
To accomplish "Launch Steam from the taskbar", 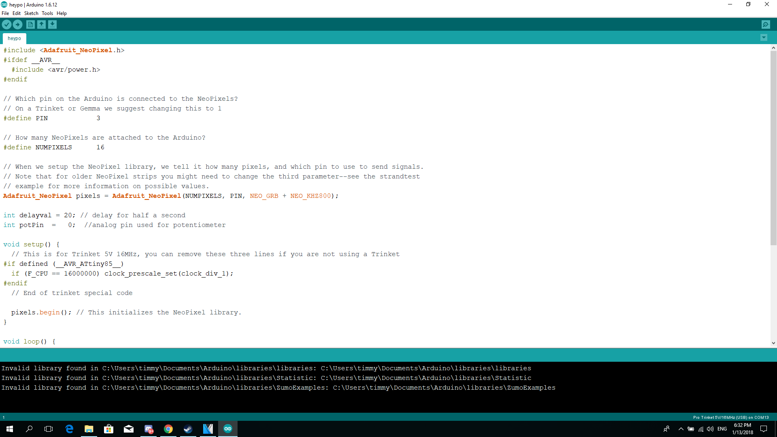I will (x=188, y=429).
